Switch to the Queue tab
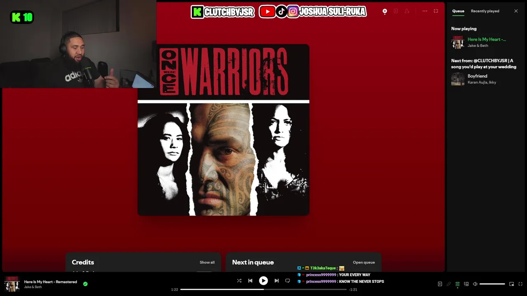This screenshot has height=296, width=527. coord(458,11)
